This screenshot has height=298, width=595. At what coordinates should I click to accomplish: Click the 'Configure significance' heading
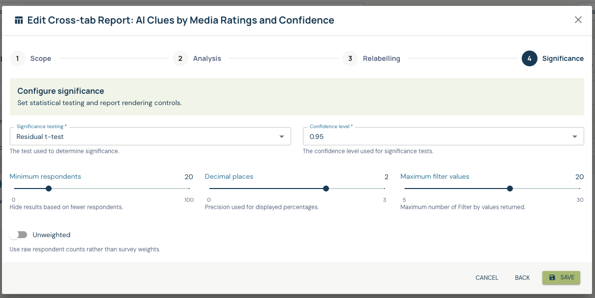[x=60, y=91]
